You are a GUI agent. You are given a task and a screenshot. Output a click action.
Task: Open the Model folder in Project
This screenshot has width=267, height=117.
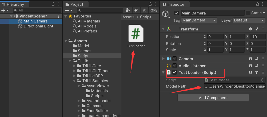83,46
